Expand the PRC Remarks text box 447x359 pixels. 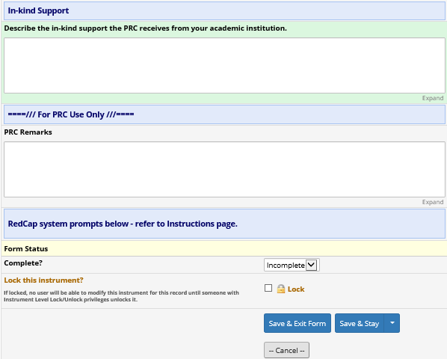[x=433, y=202]
